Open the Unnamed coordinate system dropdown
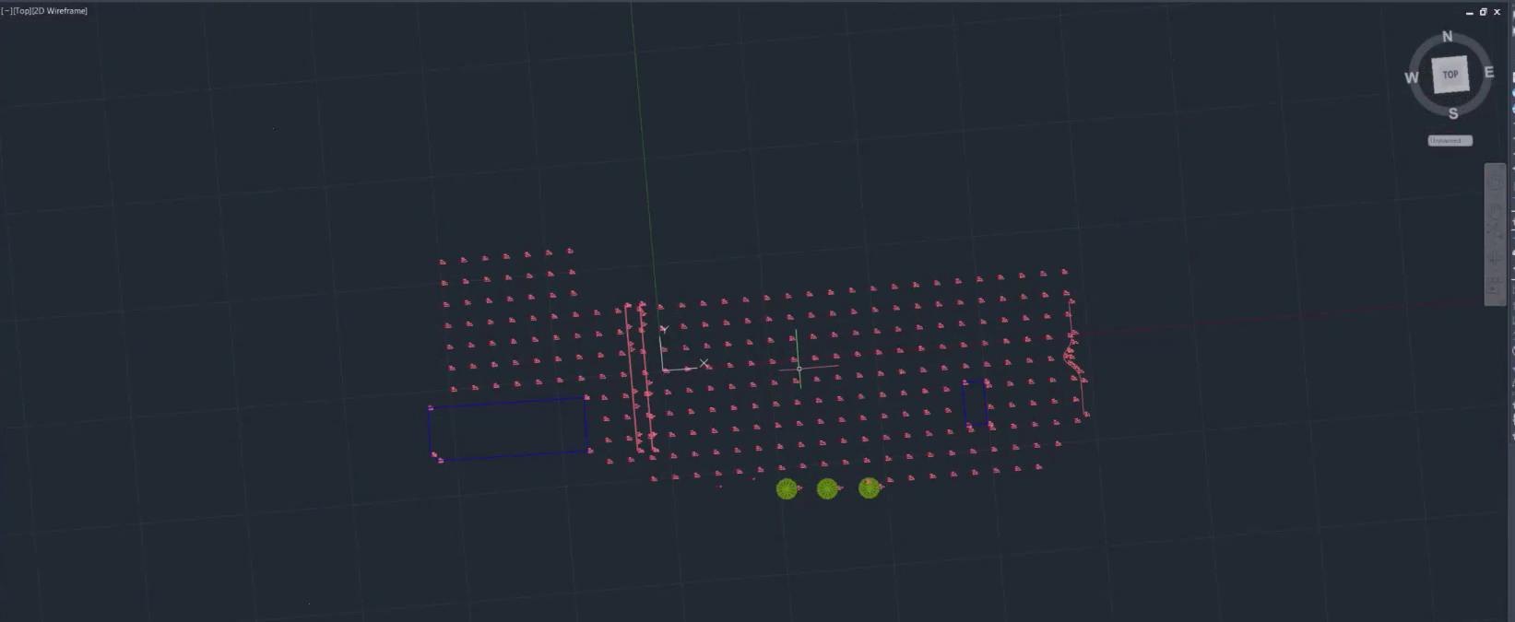The image size is (1515, 622). pos(1450,141)
